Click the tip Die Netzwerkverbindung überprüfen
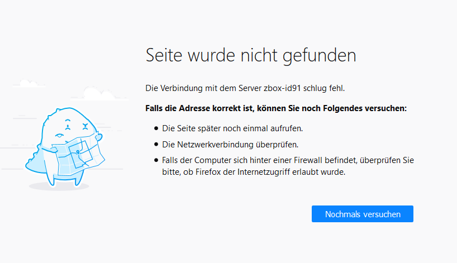 tap(230, 145)
